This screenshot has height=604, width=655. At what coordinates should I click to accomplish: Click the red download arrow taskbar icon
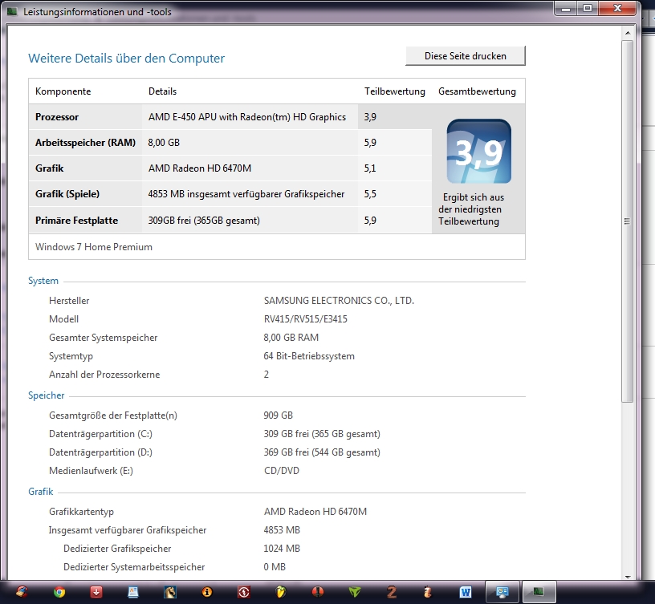pos(96,592)
